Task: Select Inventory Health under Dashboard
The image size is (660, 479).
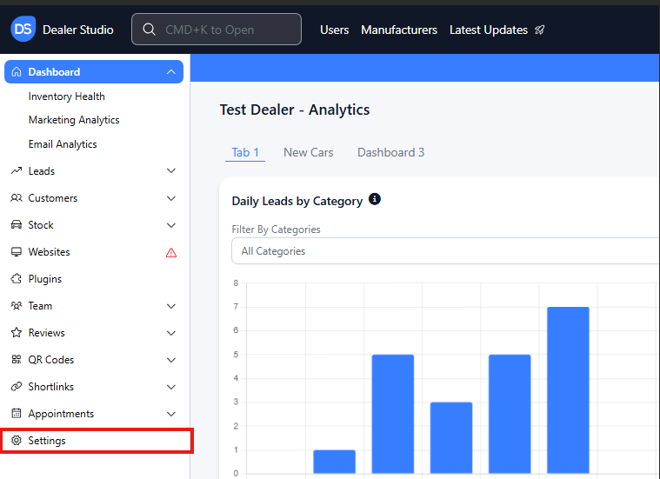Action: (66, 96)
